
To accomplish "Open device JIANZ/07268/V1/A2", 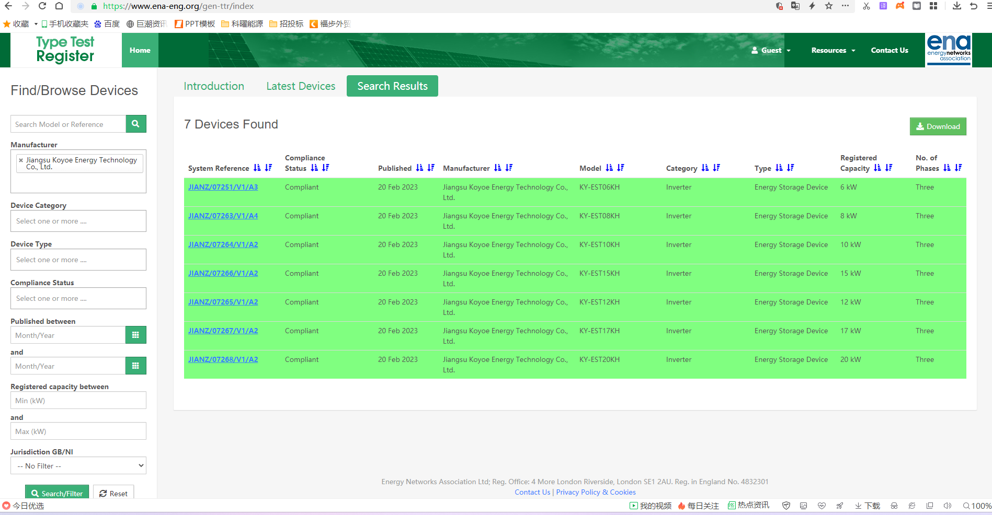I will pyautogui.click(x=223, y=359).
